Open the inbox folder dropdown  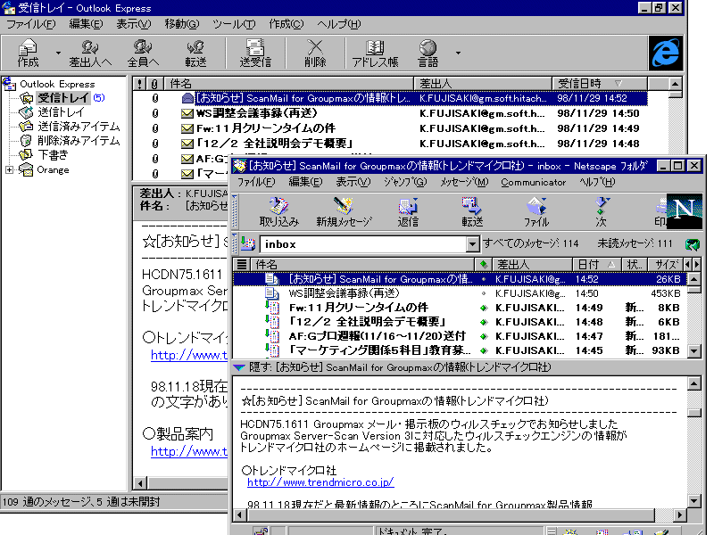(473, 244)
